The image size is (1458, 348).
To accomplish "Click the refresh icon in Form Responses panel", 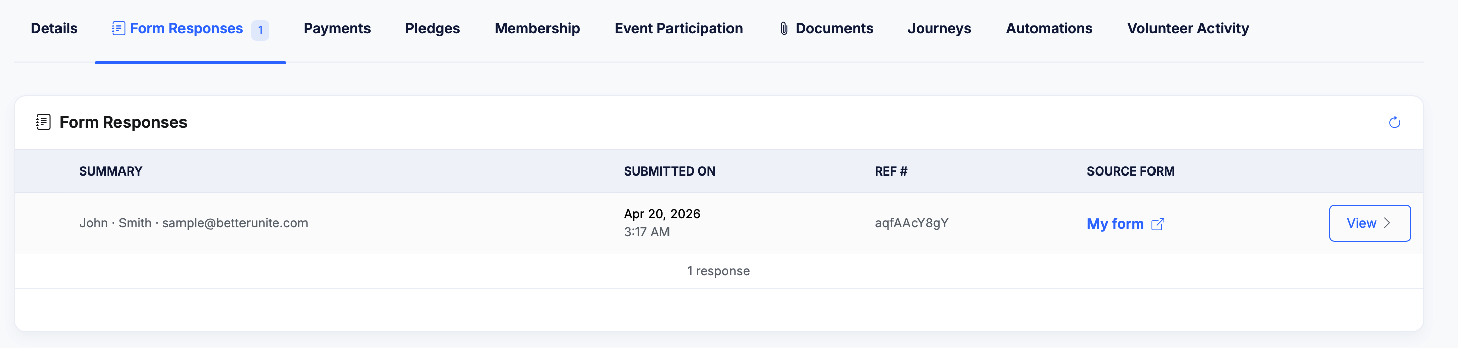I will [1394, 123].
